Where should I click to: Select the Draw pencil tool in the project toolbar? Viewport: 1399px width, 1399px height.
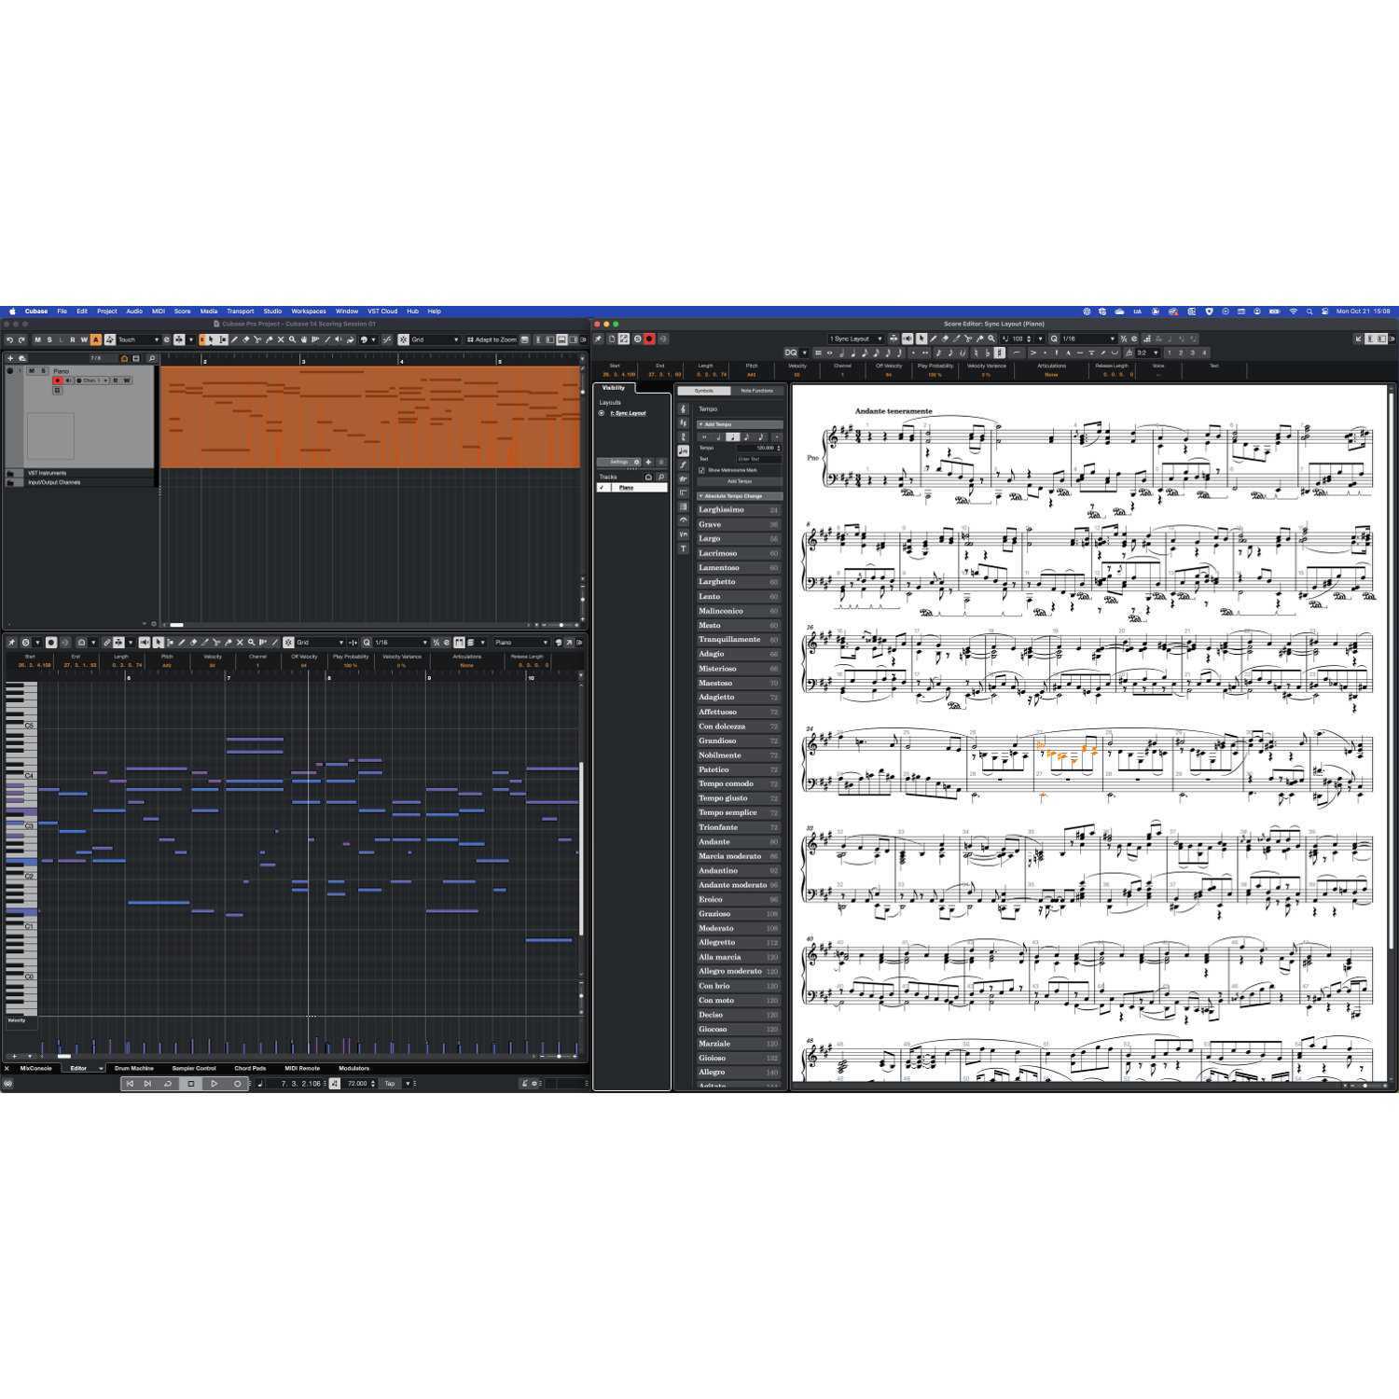click(x=234, y=339)
